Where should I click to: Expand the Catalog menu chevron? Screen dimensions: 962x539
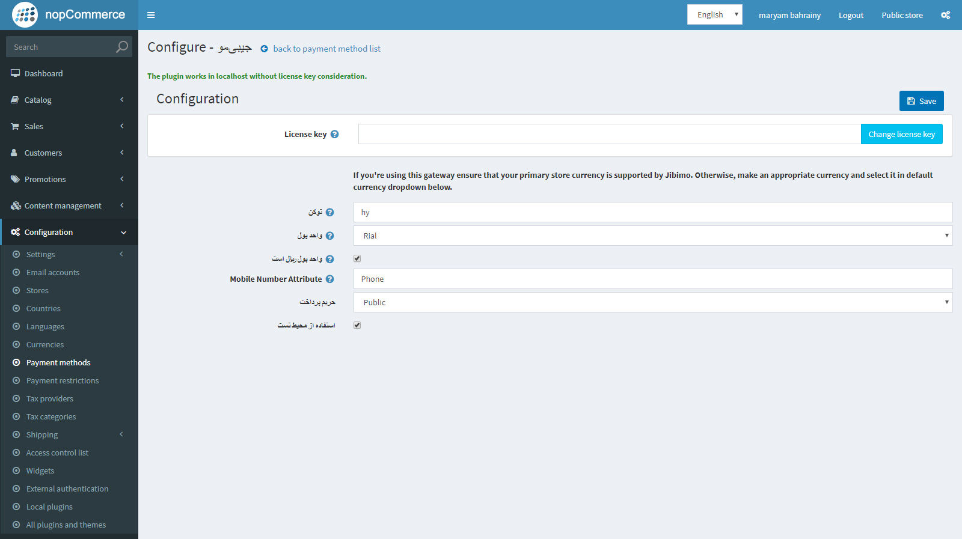[122, 100]
